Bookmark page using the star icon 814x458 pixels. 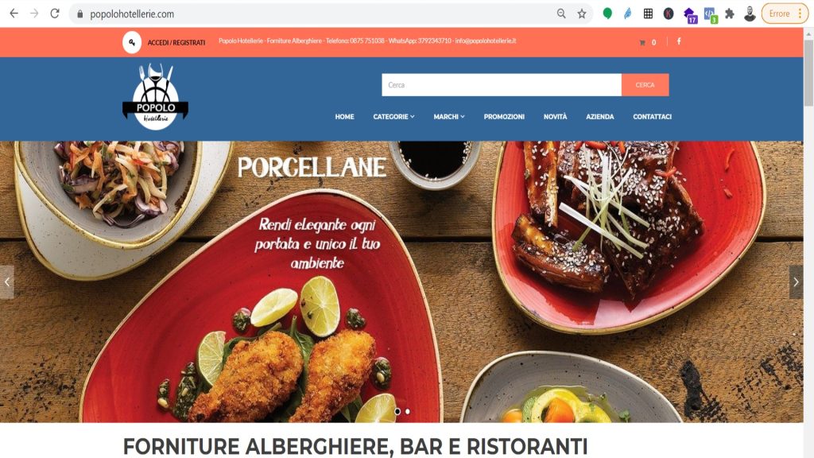coord(582,14)
